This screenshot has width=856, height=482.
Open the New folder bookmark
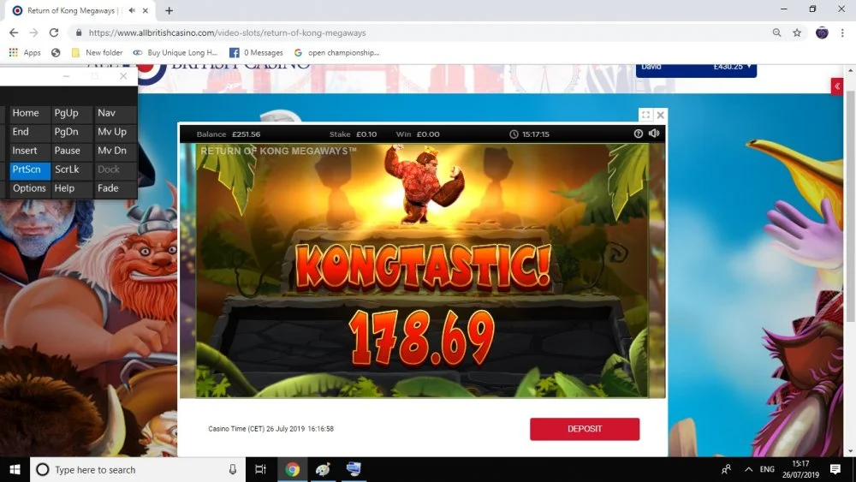[98, 52]
